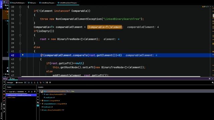Click the View link on 'this' variable

click(x=73, y=91)
